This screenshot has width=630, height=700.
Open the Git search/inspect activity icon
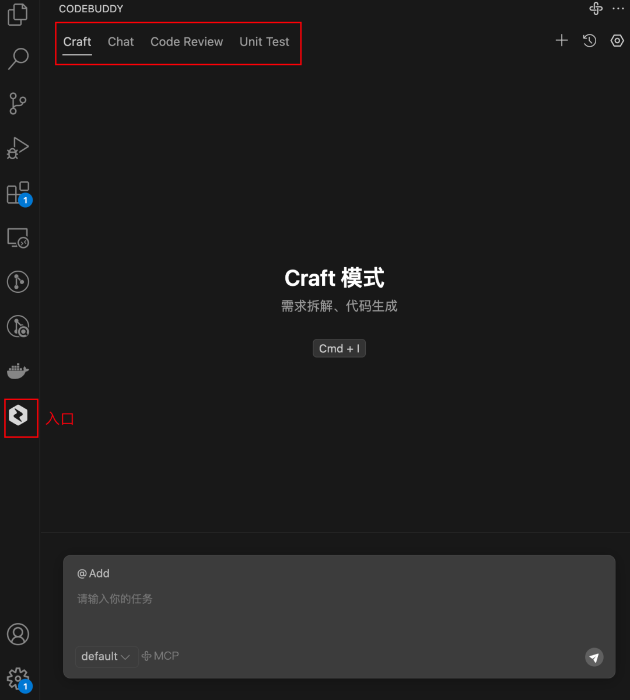[18, 327]
